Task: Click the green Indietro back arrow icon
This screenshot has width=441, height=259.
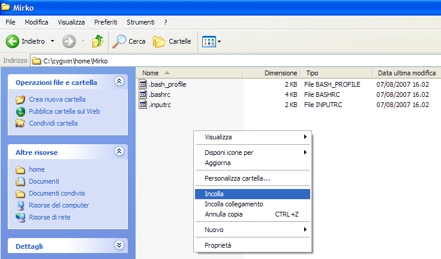Action: coord(13,41)
